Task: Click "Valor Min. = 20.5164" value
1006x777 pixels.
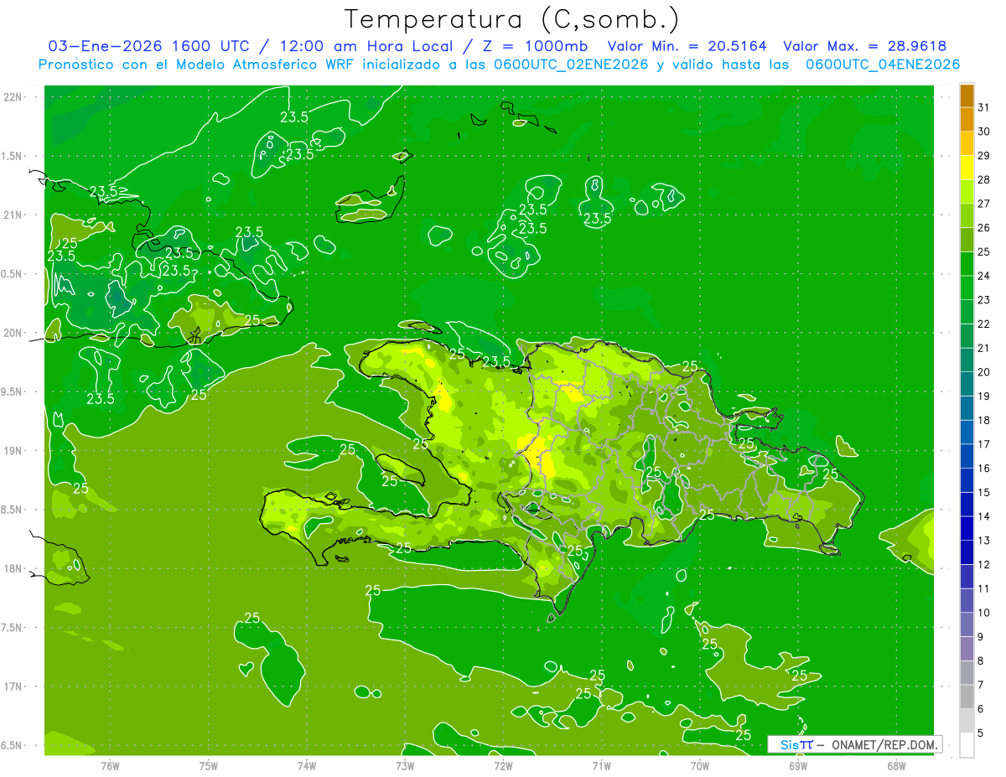Action: point(687,47)
